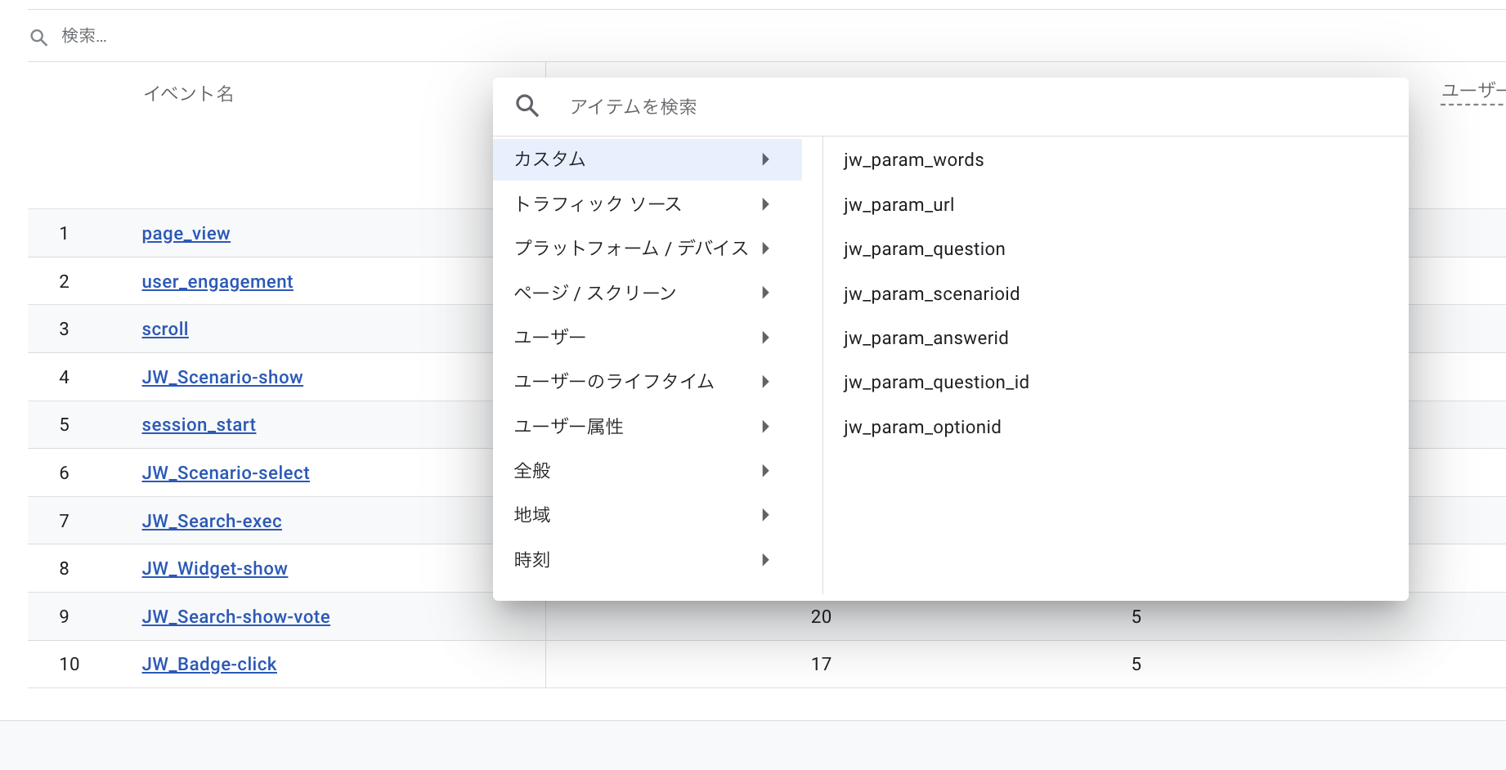The image size is (1506, 770).
Task: Choose jw_param_url dimension
Action: pos(899,205)
